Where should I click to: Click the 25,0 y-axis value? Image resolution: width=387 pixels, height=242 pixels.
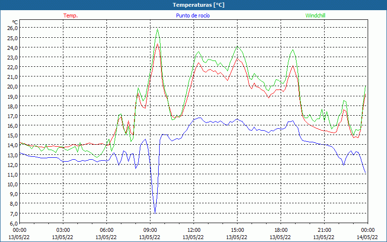click(x=13, y=38)
